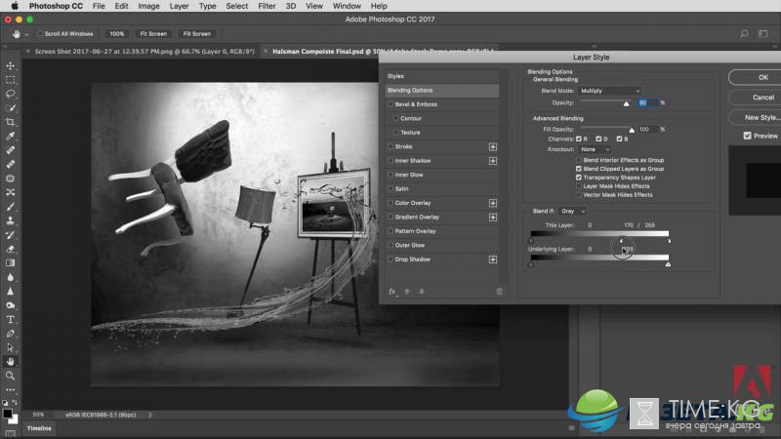The height and width of the screenshot is (439, 781).
Task: Click the 100% zoom button
Action: coord(116,34)
